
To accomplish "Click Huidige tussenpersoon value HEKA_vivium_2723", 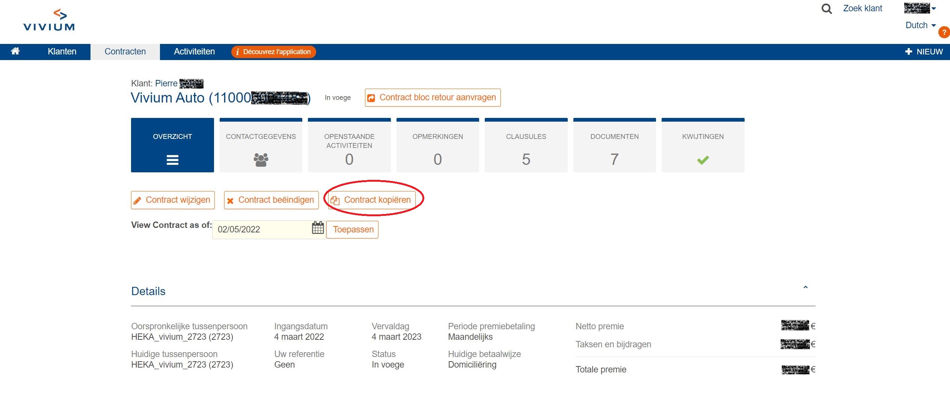I will 182,365.
